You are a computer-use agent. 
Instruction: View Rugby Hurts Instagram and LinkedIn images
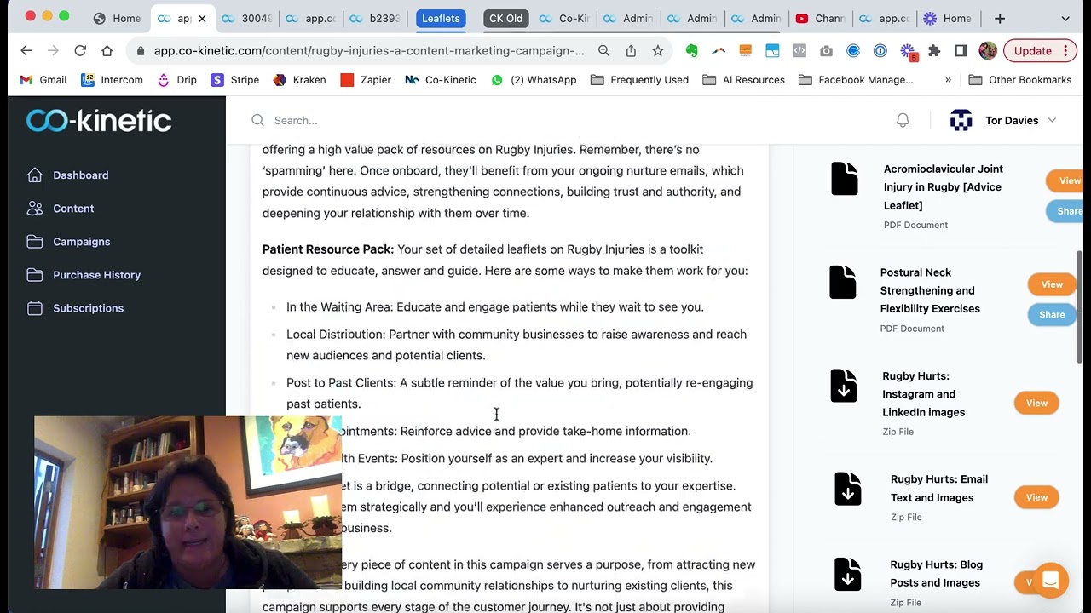tap(1036, 404)
